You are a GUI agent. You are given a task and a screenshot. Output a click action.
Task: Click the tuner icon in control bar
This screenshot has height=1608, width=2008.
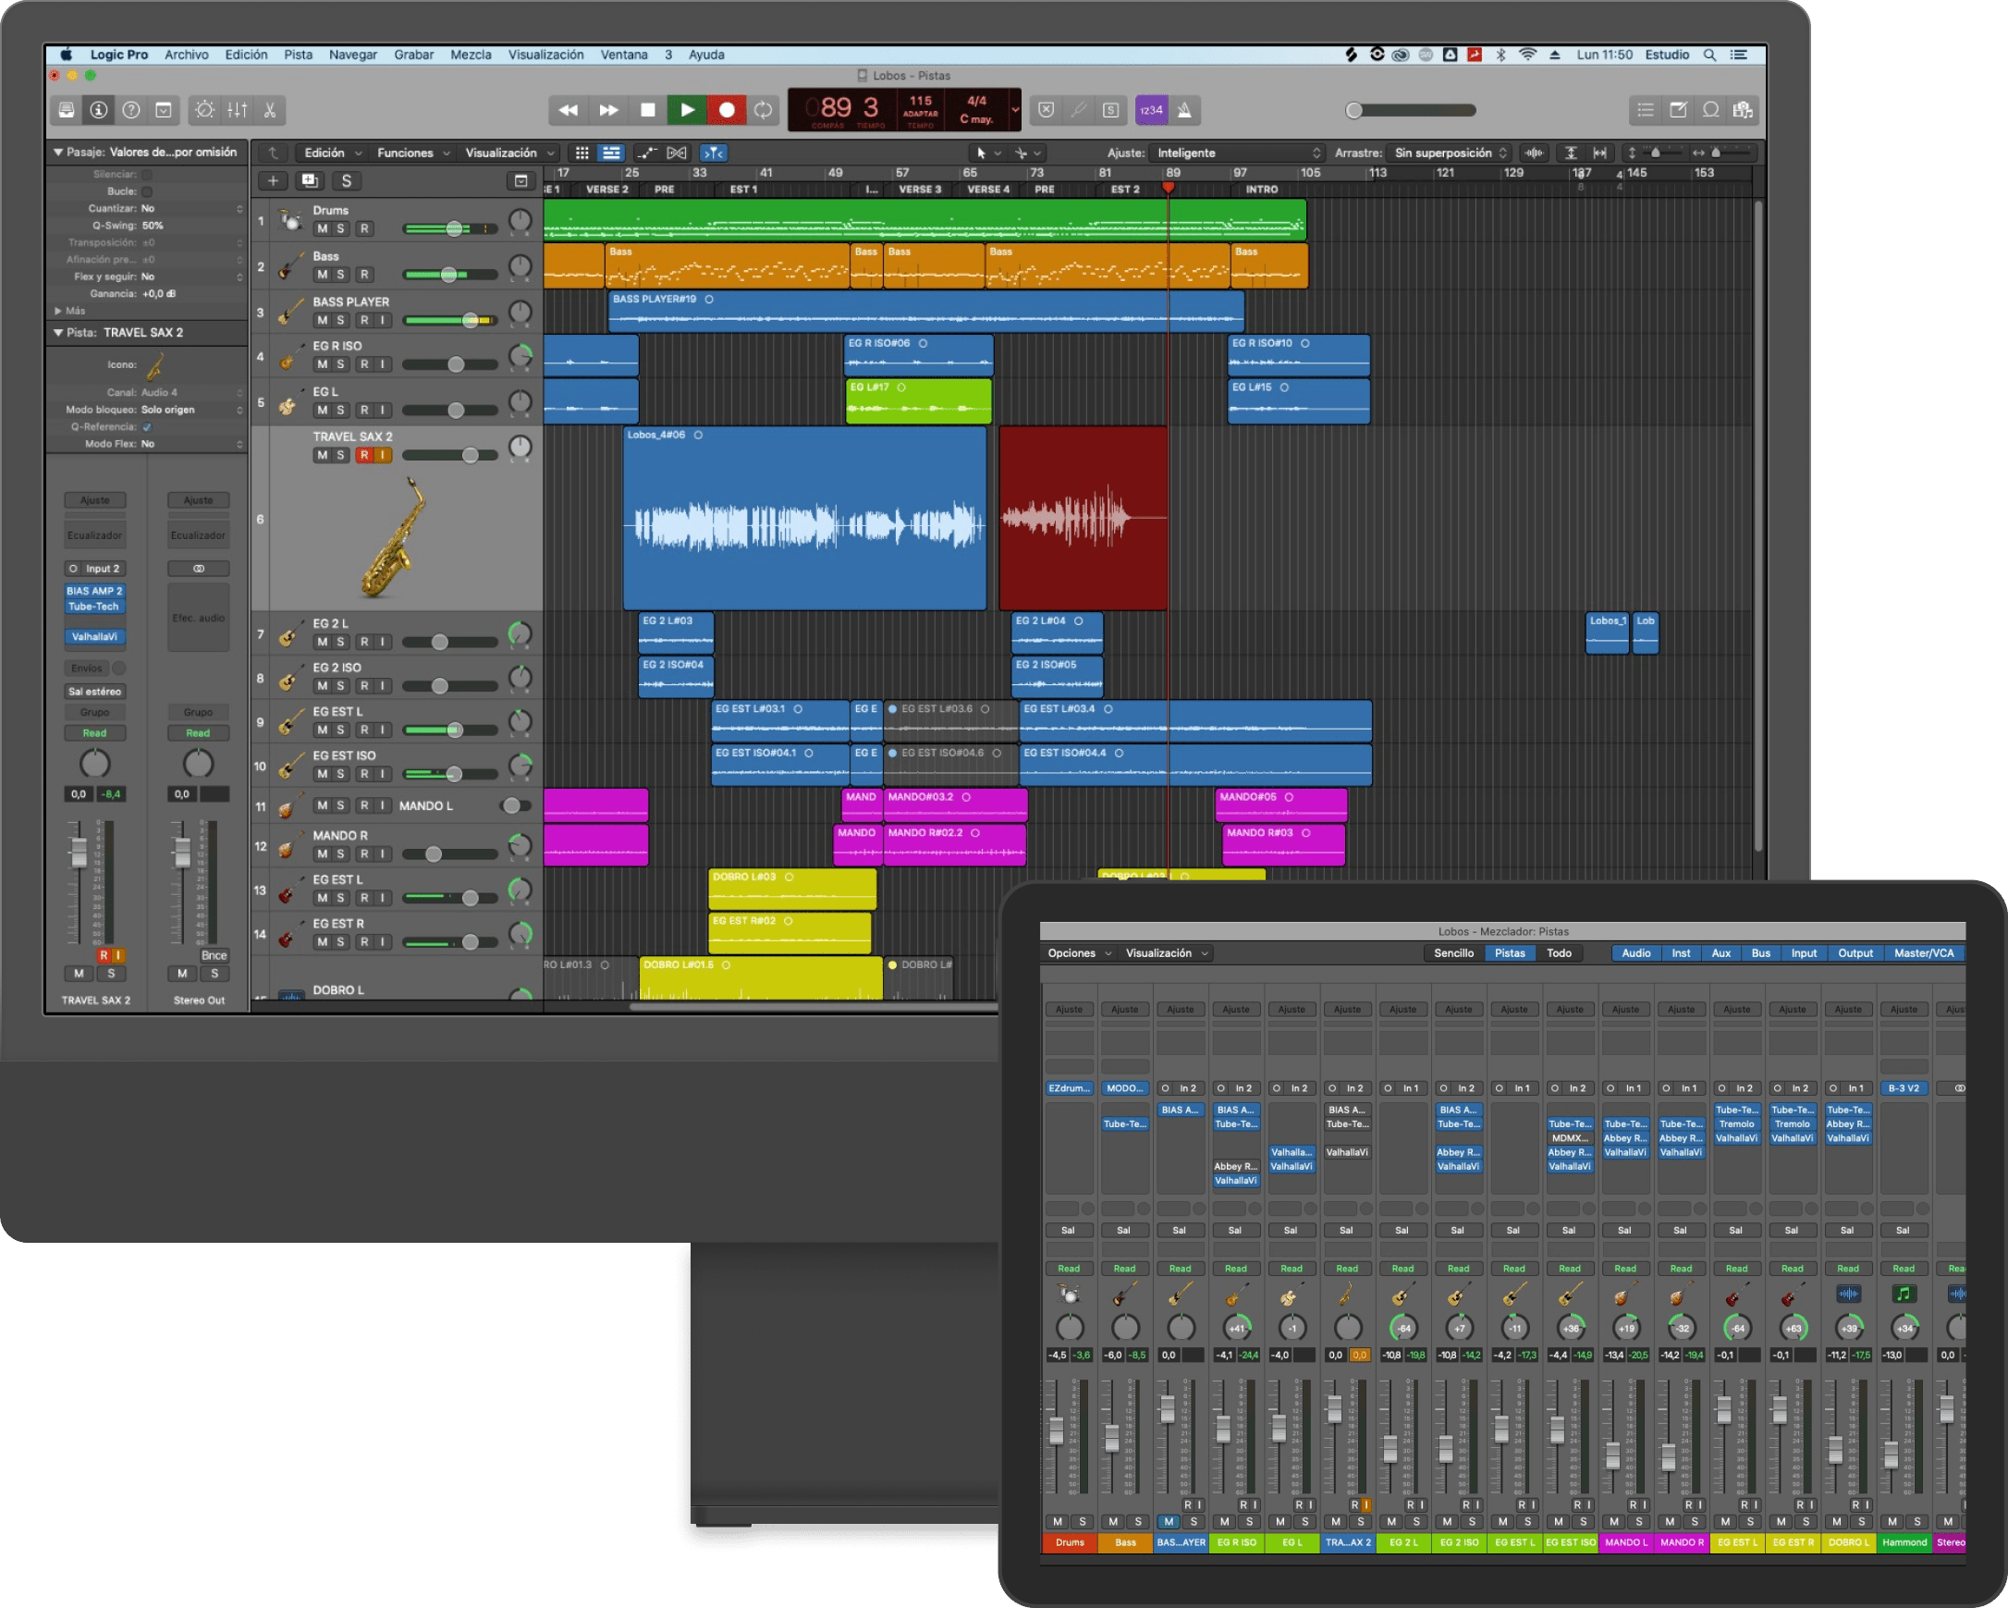pyautogui.click(x=1079, y=110)
